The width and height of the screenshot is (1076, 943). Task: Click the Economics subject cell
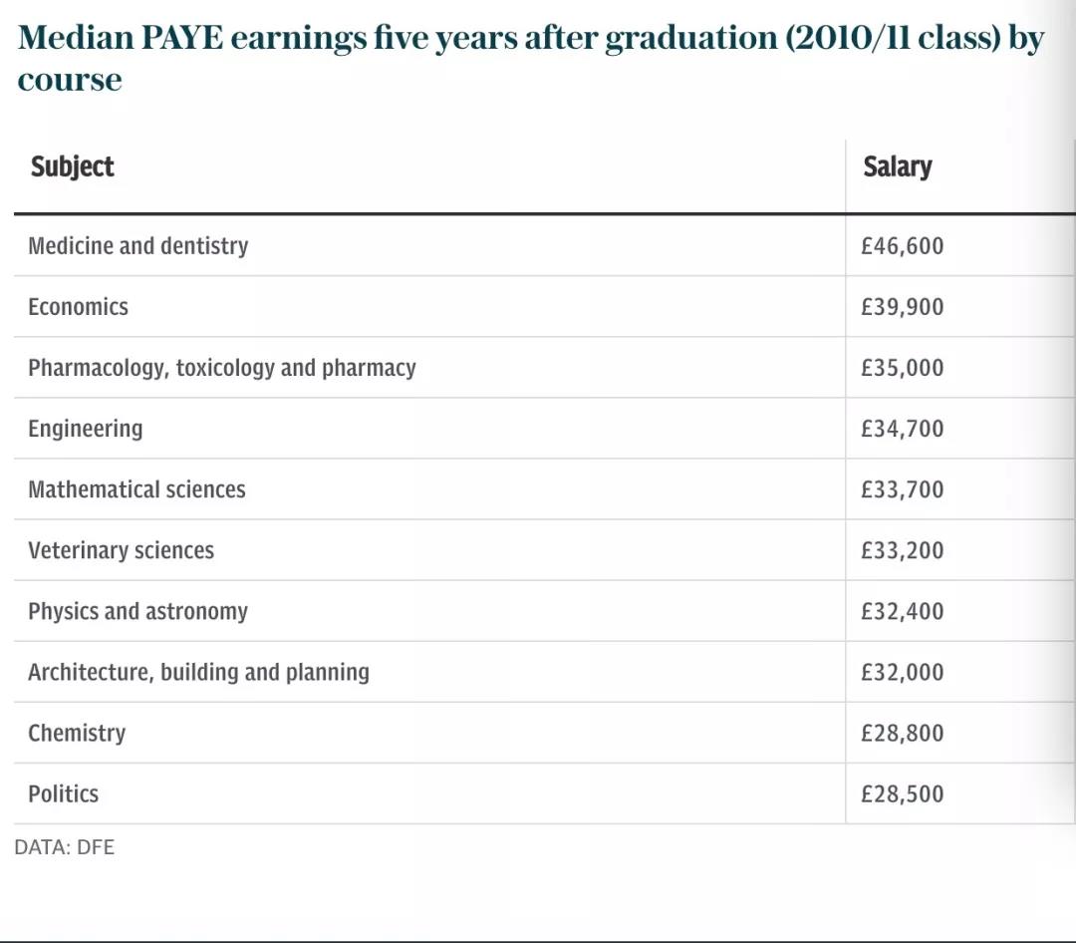(x=79, y=307)
